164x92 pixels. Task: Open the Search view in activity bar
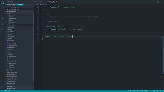(2, 8)
